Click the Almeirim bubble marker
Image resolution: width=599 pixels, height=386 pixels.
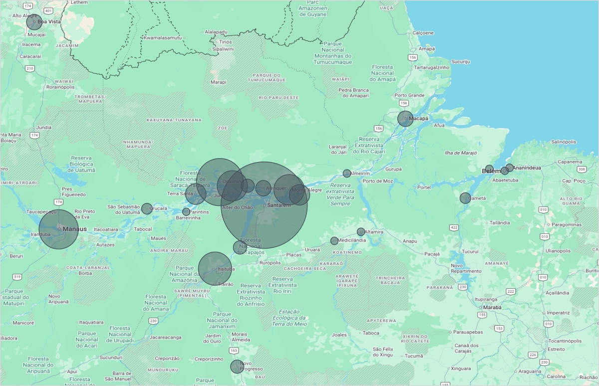click(x=347, y=174)
